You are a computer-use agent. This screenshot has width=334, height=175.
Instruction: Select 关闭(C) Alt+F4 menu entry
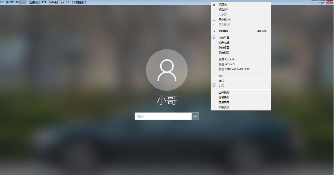coord(241,31)
